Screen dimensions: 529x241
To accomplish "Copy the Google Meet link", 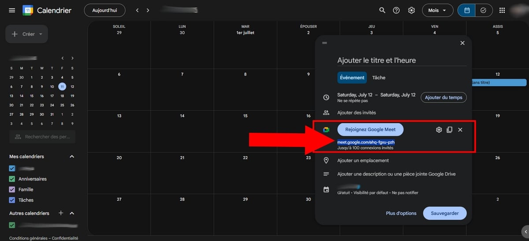I will click(x=449, y=130).
